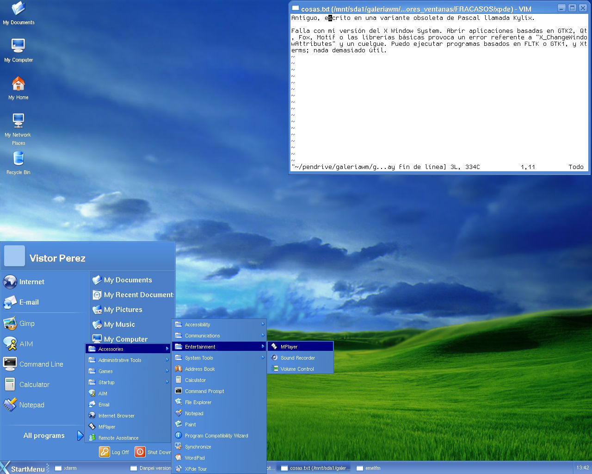Screen dimensions: 592x474
Task: Open Address Book in the Accessories submenu
Action: coord(219,368)
